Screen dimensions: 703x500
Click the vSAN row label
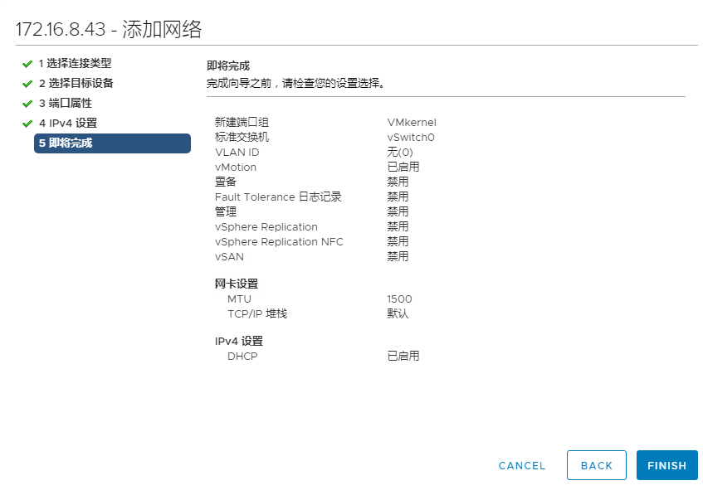(x=229, y=257)
